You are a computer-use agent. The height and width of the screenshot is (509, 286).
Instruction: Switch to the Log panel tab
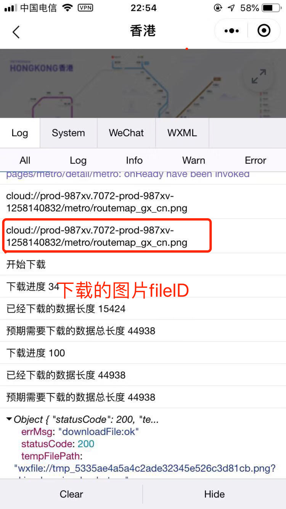pyautogui.click(x=20, y=133)
